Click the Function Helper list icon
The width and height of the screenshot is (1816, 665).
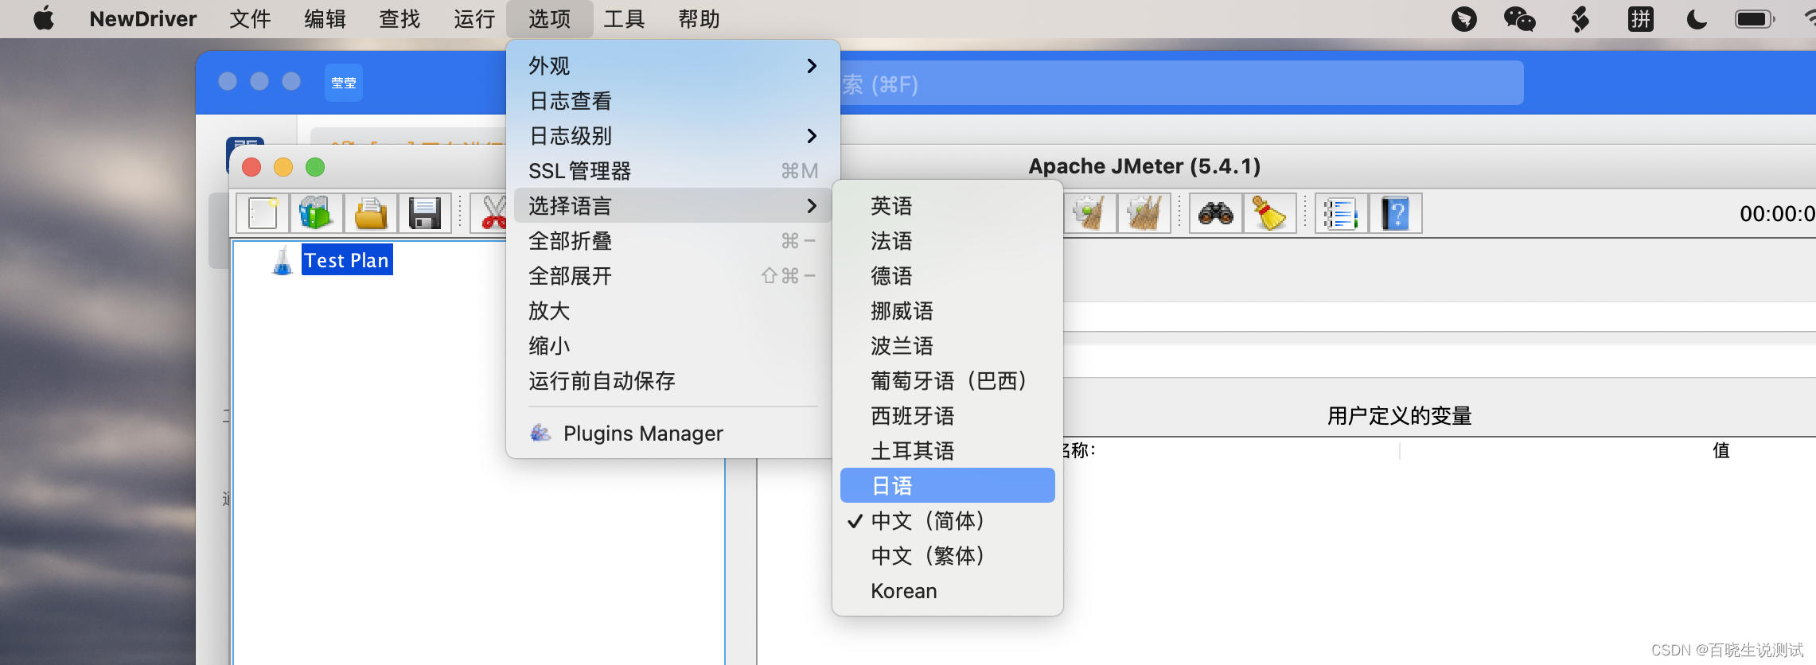point(1341,213)
